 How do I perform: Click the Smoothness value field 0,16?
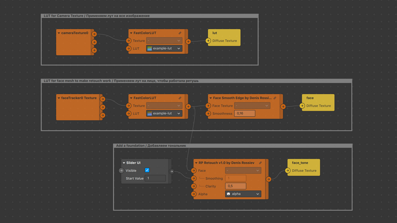click(x=245, y=113)
